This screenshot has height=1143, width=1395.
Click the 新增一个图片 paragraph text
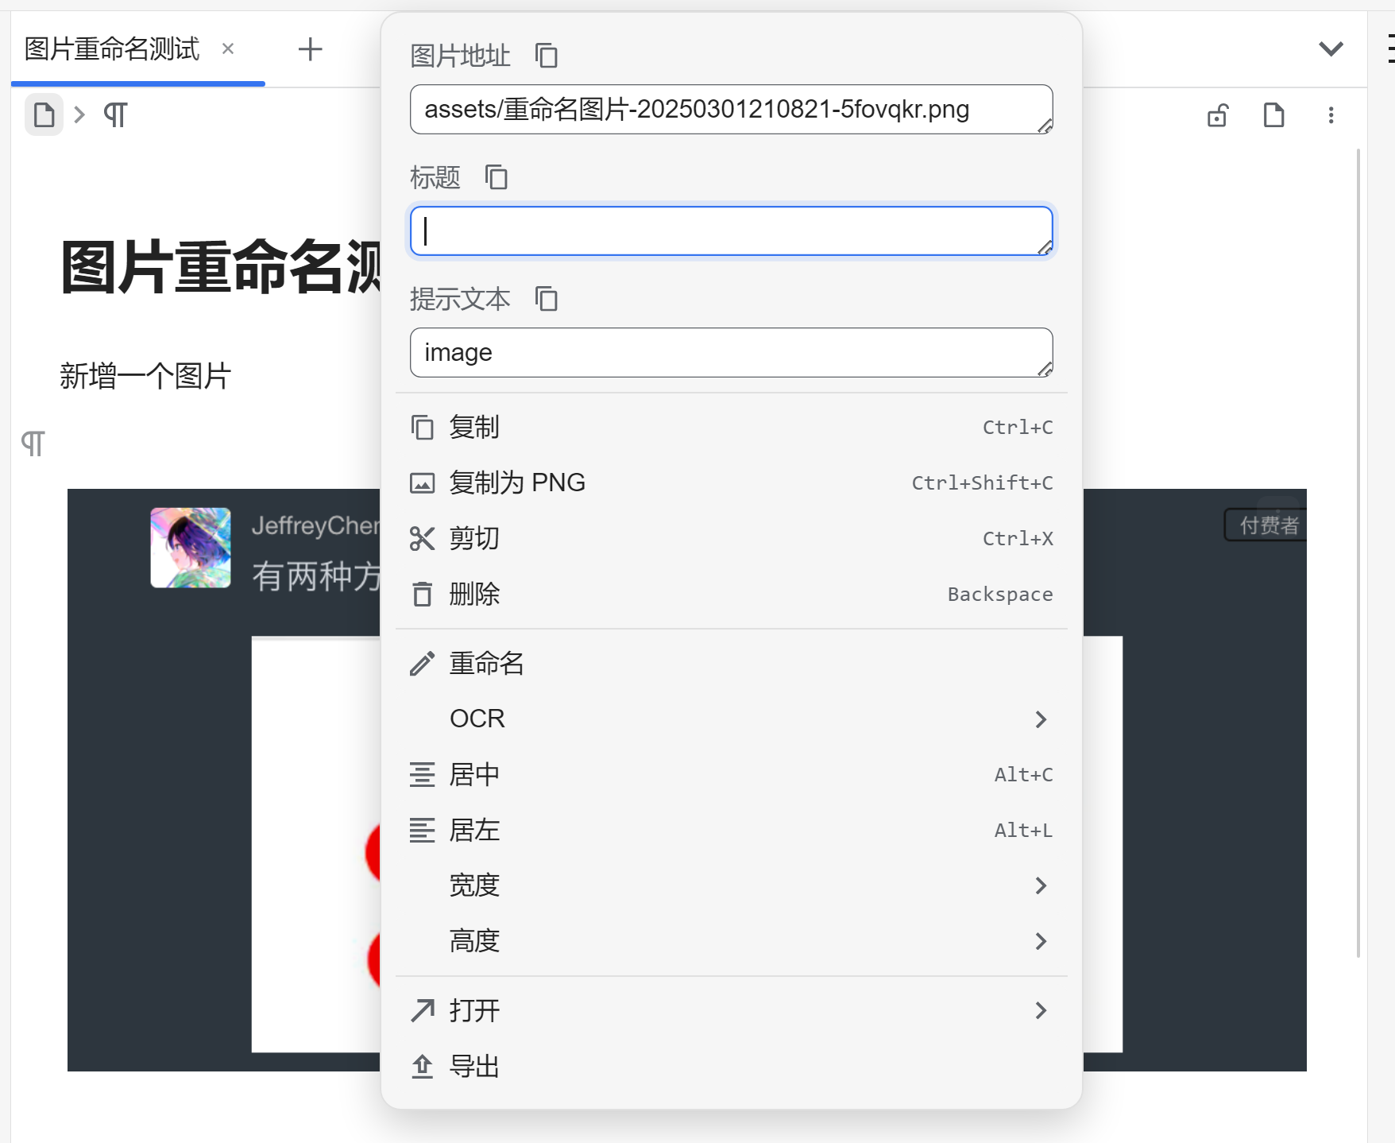tap(145, 376)
